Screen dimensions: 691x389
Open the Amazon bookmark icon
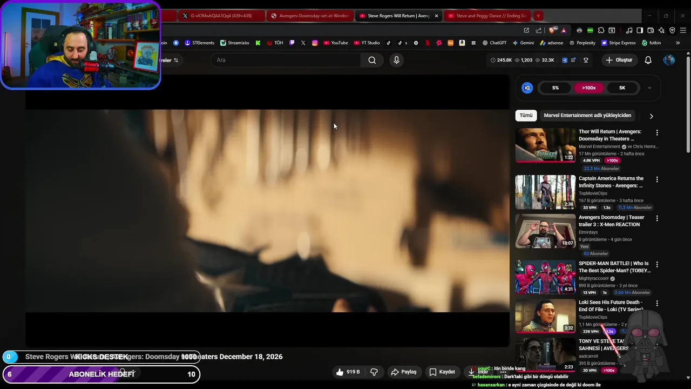pyautogui.click(x=462, y=43)
